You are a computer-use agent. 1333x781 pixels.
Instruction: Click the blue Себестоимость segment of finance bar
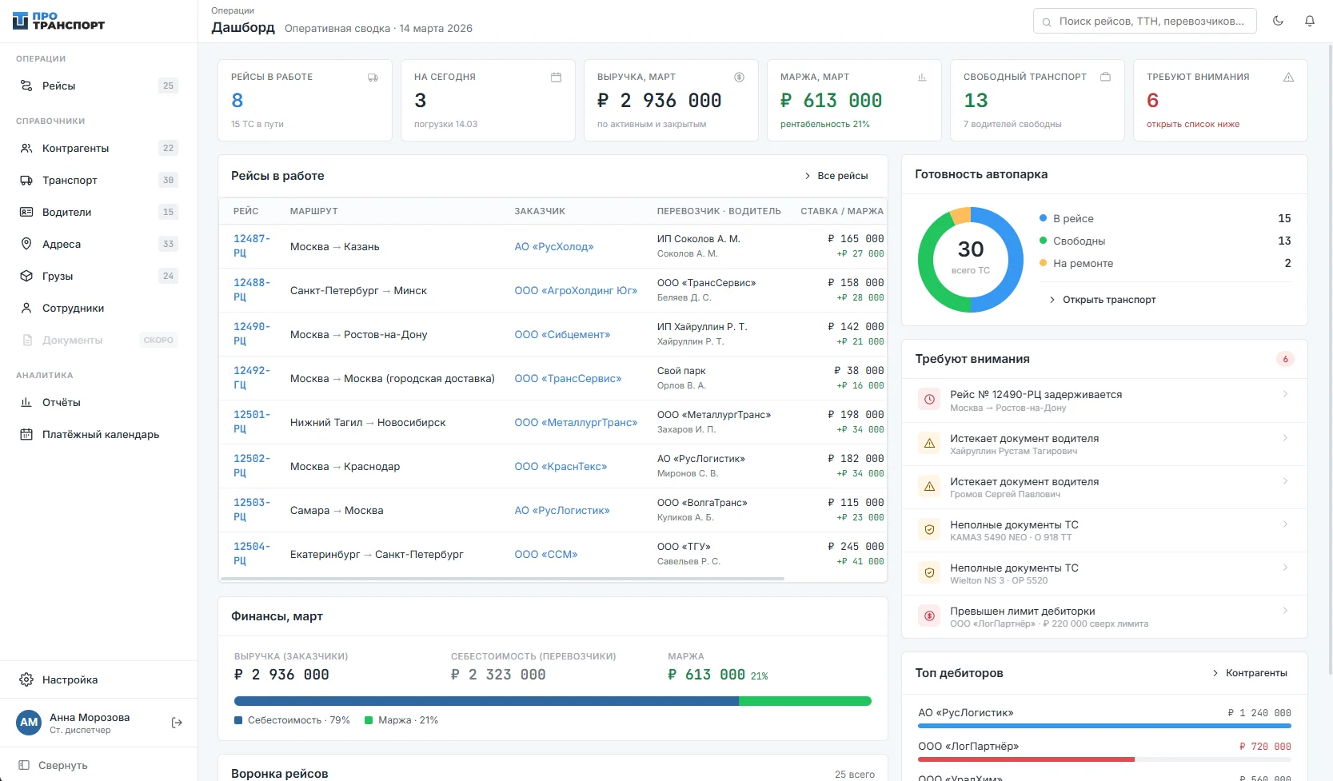[x=486, y=701]
